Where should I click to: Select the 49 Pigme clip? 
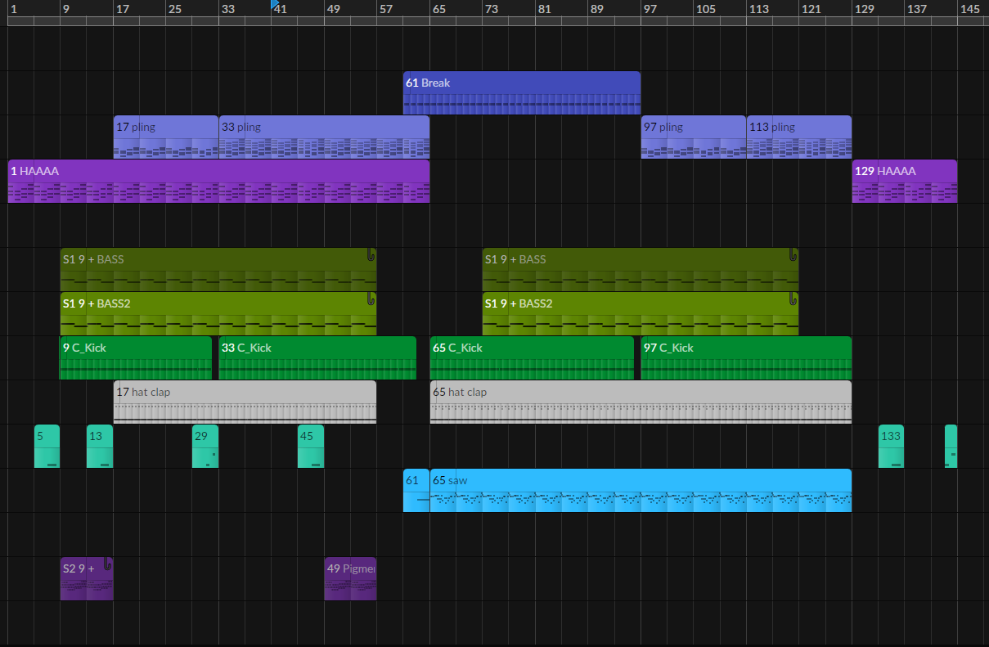[x=350, y=578]
